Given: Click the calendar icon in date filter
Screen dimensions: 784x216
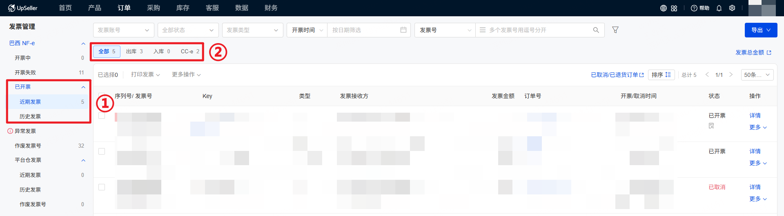Looking at the screenshot, I should (x=403, y=30).
